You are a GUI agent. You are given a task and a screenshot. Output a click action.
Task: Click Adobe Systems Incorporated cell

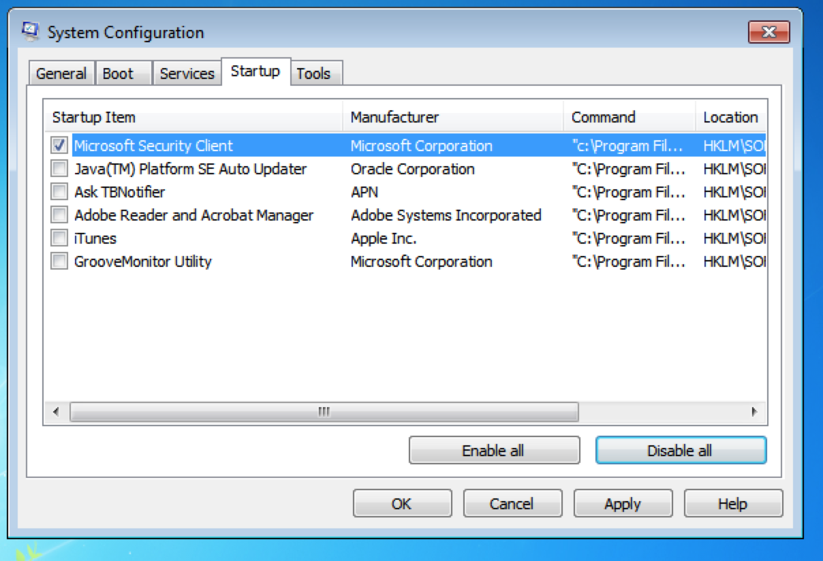click(446, 215)
